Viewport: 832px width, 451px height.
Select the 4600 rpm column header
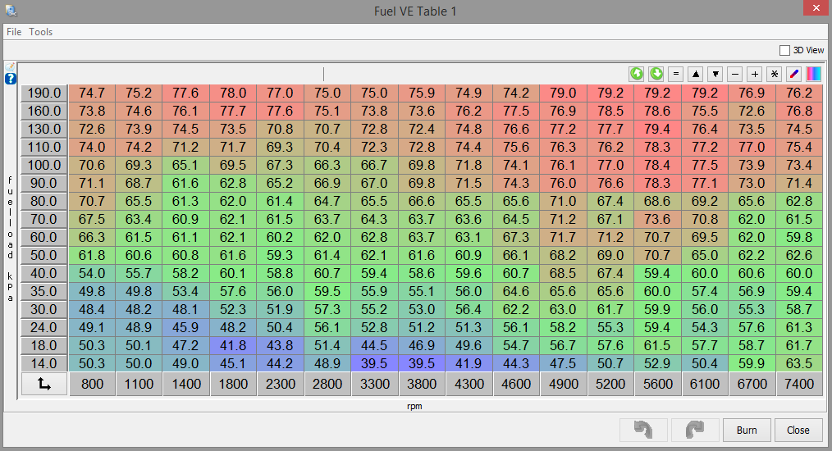[x=516, y=384]
